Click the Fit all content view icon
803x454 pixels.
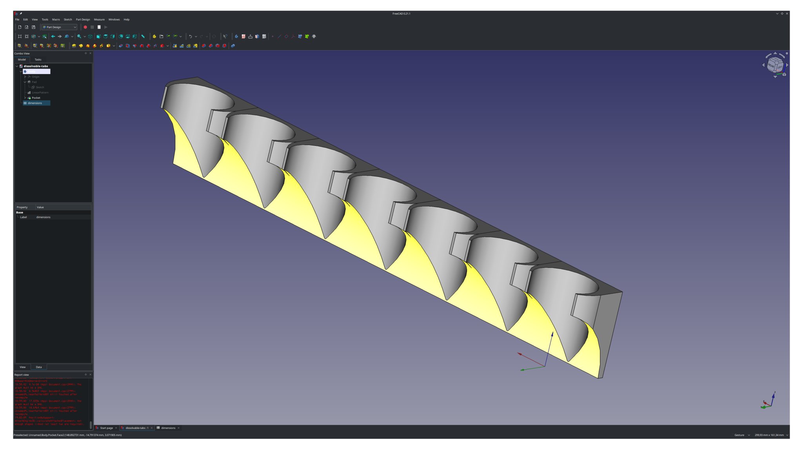(20, 36)
